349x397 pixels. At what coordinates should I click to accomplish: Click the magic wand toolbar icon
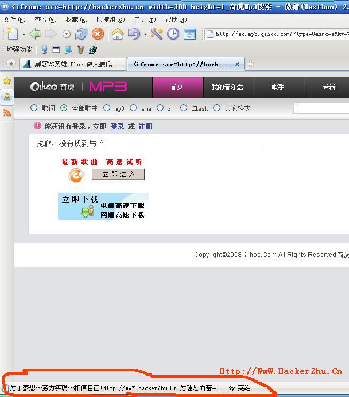tap(156, 34)
